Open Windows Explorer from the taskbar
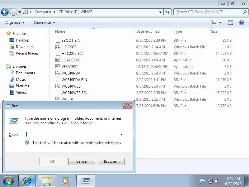 pyautogui.click(x=47, y=181)
